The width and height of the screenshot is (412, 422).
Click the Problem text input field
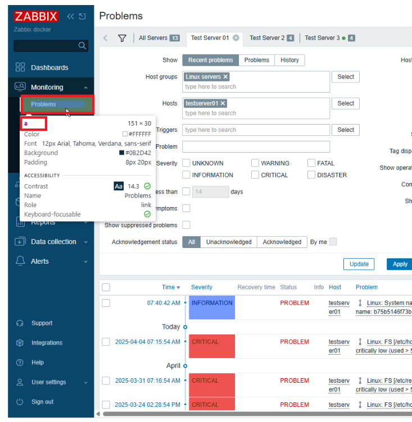pos(256,146)
